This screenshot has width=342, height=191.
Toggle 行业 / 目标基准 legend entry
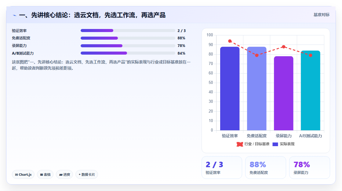[x=253, y=144]
